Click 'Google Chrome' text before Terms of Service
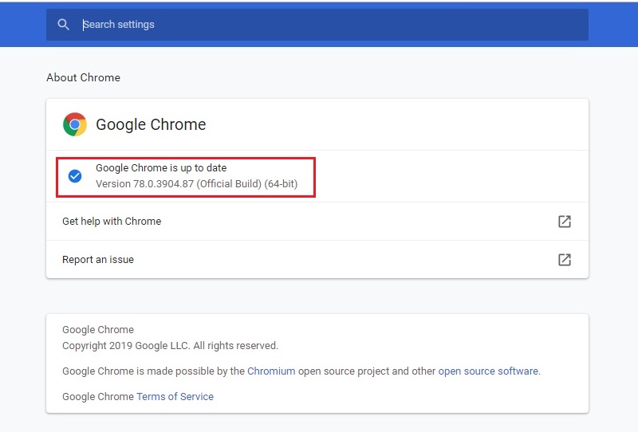 (97, 397)
